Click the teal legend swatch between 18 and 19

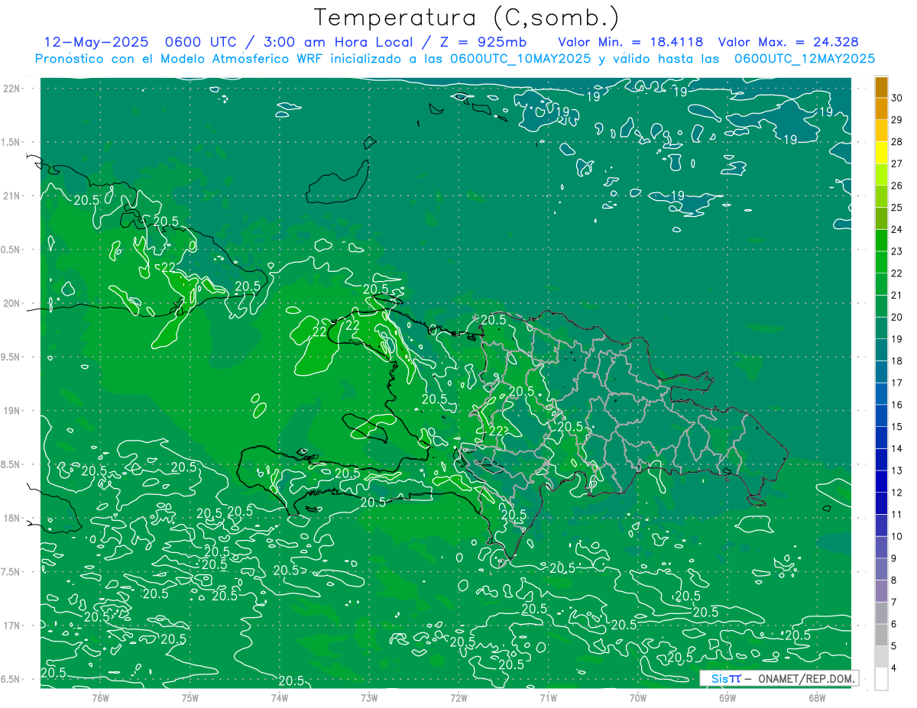click(x=881, y=350)
